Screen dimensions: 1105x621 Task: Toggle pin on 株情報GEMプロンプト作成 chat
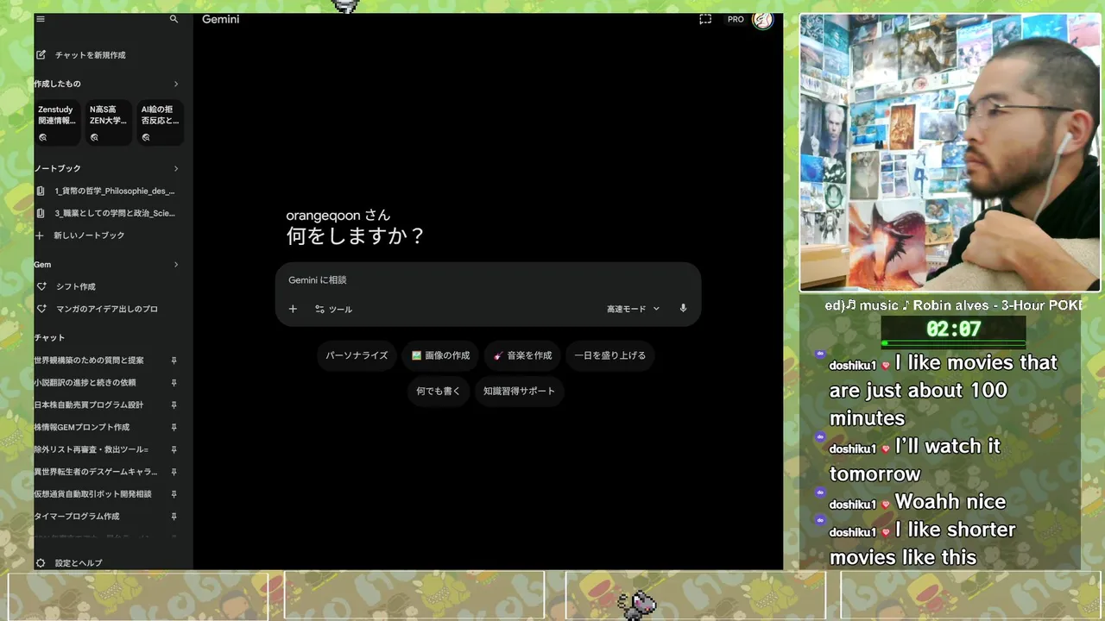(x=174, y=428)
